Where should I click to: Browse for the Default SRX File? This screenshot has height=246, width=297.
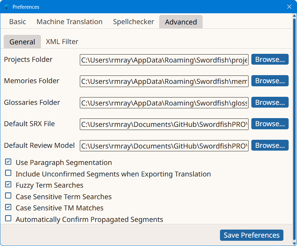coord(270,124)
